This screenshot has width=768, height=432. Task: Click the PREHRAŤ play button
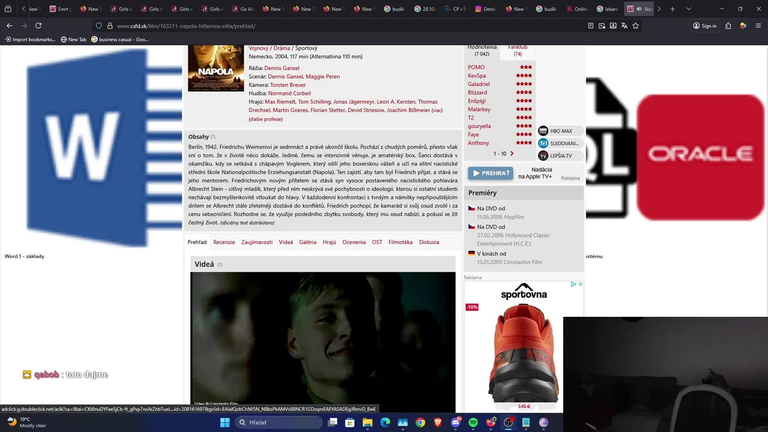pos(491,173)
